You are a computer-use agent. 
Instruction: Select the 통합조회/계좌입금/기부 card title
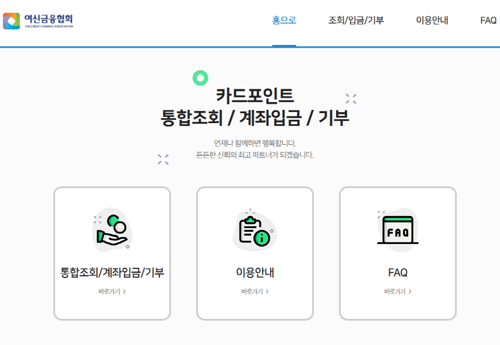(112, 273)
